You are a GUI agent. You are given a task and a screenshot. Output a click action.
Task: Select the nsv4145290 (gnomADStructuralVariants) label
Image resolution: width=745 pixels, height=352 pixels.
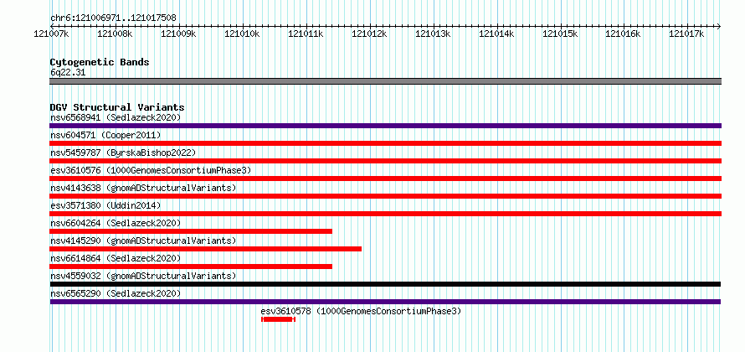tap(143, 241)
